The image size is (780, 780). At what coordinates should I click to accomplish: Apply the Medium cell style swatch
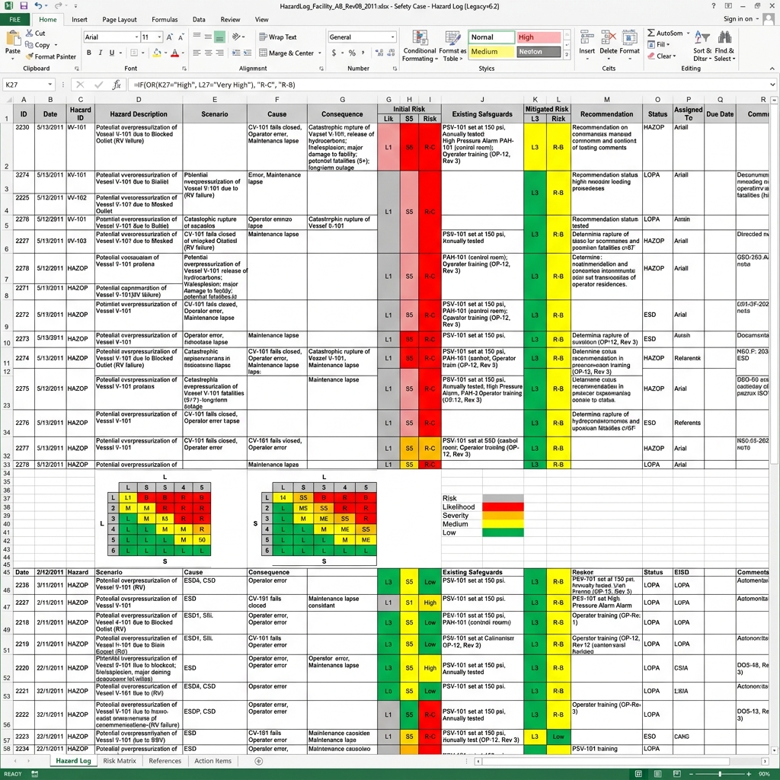[x=492, y=52]
